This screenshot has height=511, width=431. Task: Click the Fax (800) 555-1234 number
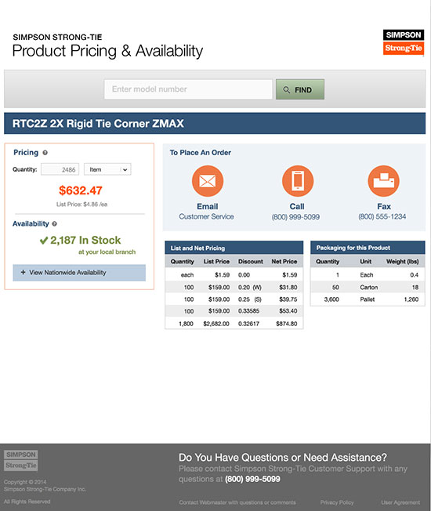pos(382,217)
